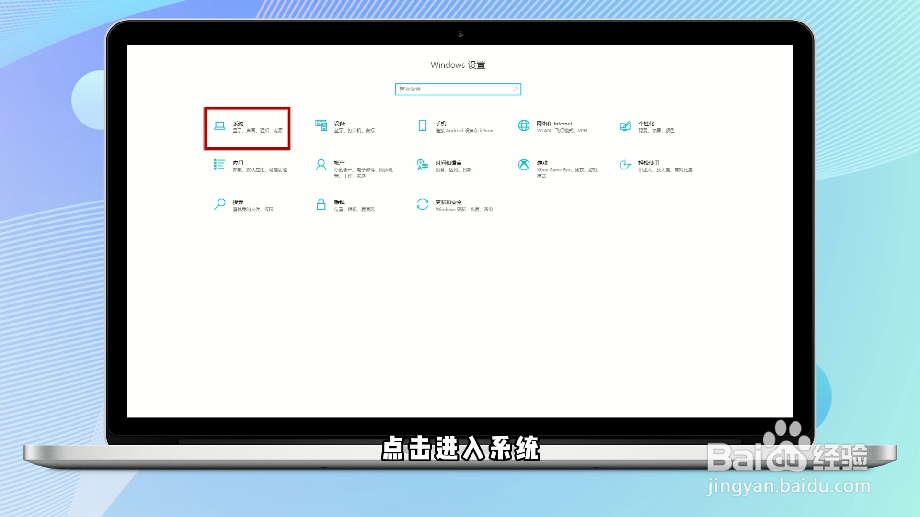Click description 卸载、默认应用、可选功能
Viewport: 920px width, 517px height.
pos(260,170)
